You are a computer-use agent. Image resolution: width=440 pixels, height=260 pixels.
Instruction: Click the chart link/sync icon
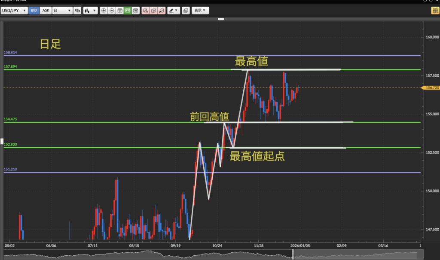tap(77, 10)
